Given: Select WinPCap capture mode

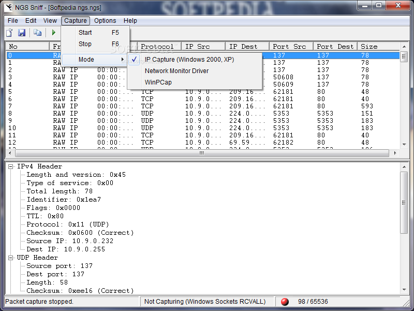Looking at the screenshot, I should click(195, 82).
